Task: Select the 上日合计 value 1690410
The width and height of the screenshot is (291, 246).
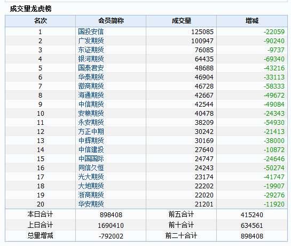Action: click(111, 226)
